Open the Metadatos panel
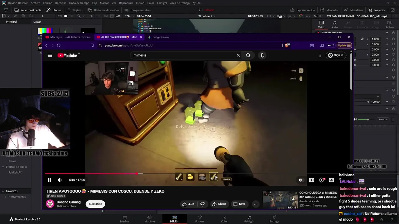This screenshot has width=399, height=224. point(353,10)
